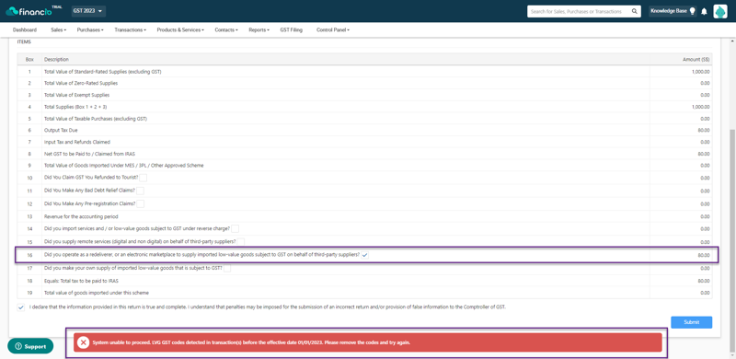The height and width of the screenshot is (359, 736).
Task: Expand the Products & Services menu
Action: (x=180, y=29)
